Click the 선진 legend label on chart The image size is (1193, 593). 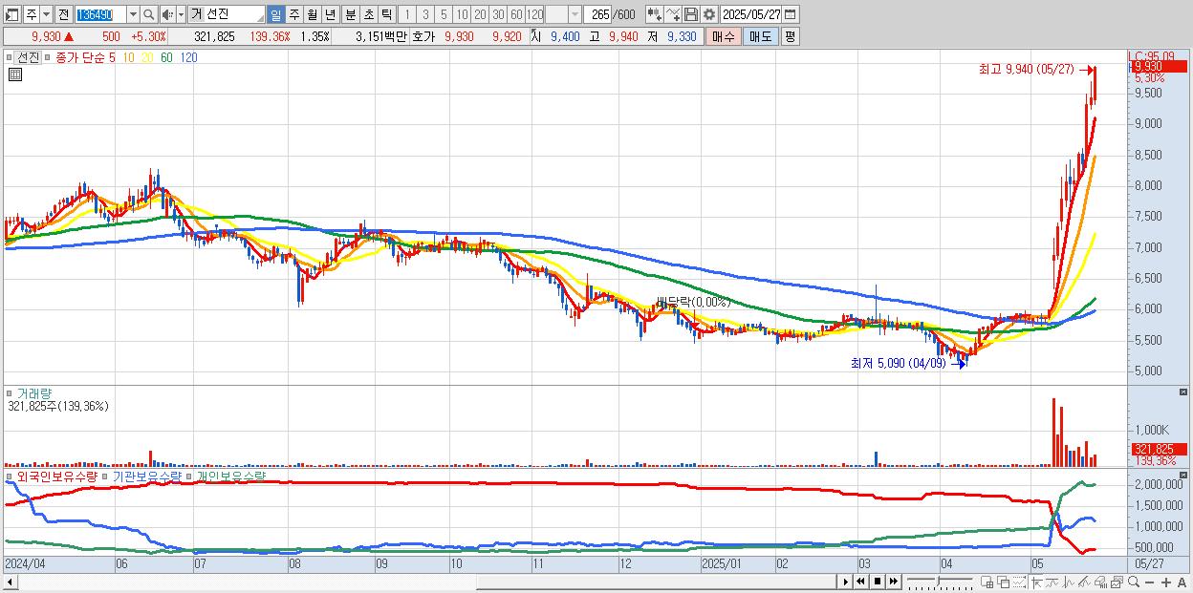click(x=28, y=57)
